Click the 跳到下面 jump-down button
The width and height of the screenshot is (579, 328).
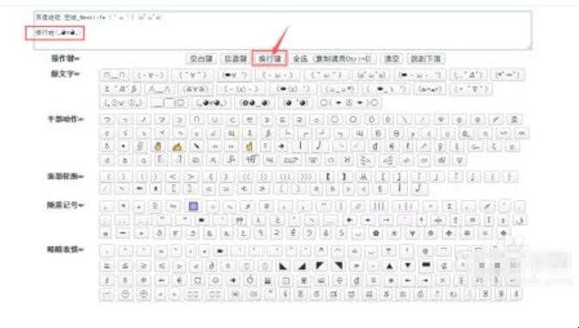[x=426, y=58]
